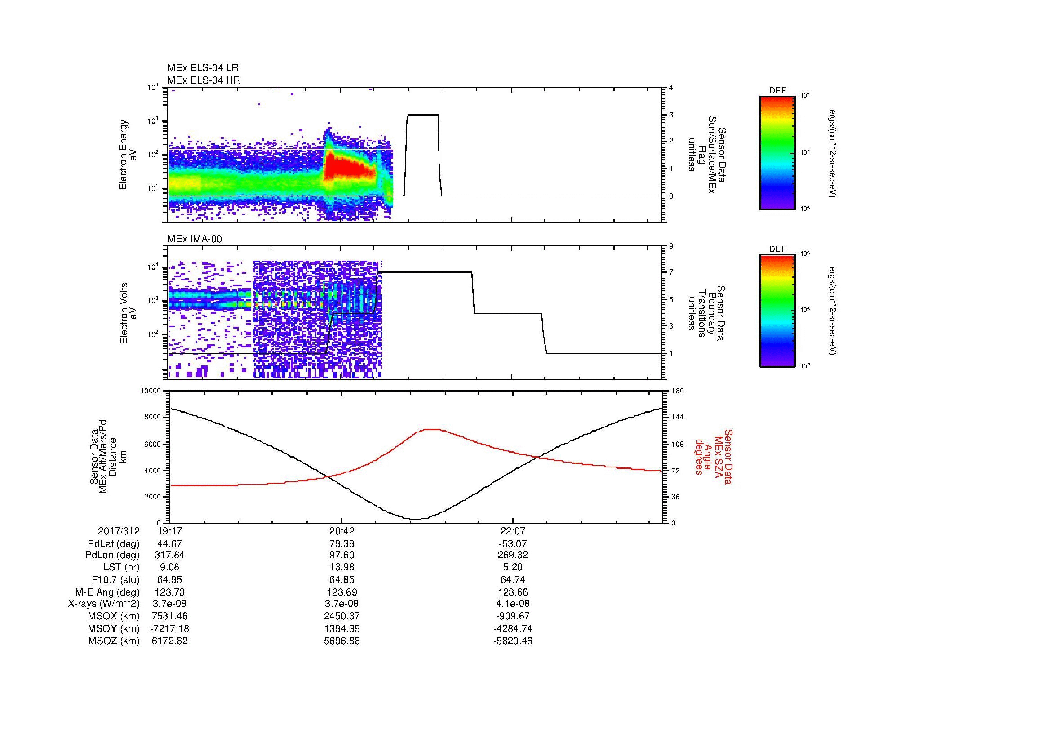Click the 'PdLat (deg)' row label
This screenshot has height=743, width=1051.
114,544
